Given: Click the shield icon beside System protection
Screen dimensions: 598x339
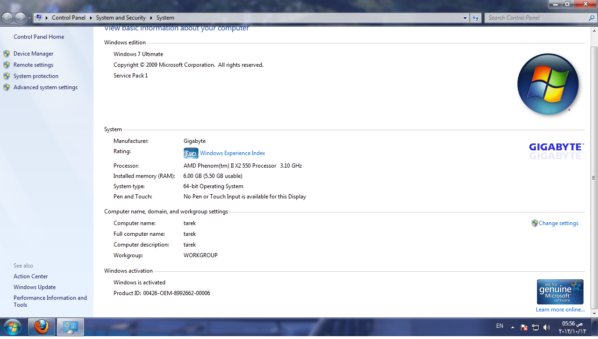Looking at the screenshot, I should tap(7, 76).
